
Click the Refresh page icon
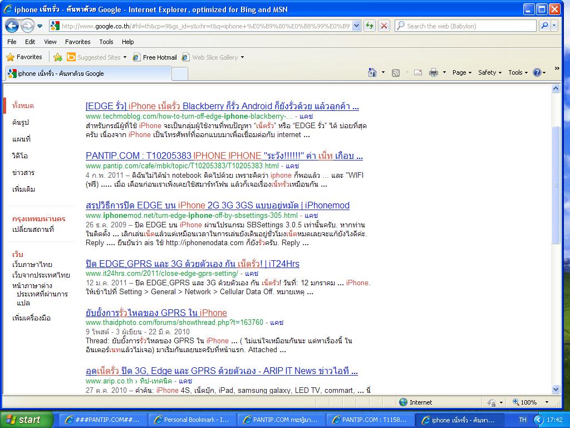(x=370, y=26)
